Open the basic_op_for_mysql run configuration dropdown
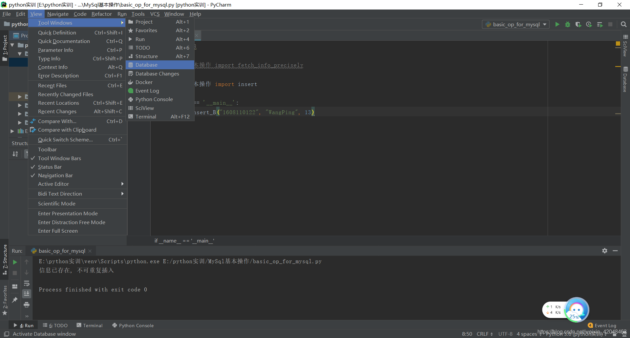 [x=516, y=24]
